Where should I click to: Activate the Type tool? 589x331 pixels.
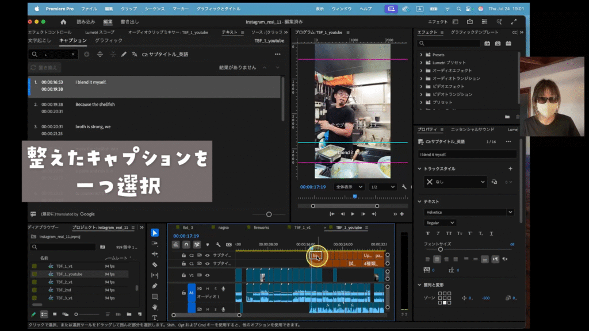click(x=154, y=317)
